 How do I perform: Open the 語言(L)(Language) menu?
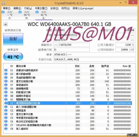(x=83, y=8)
